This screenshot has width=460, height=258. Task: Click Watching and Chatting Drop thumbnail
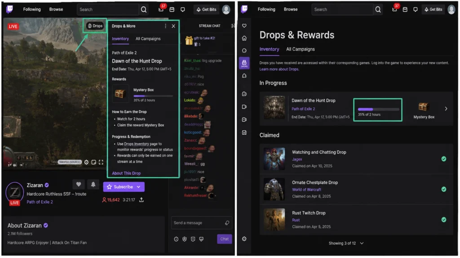pos(274,159)
